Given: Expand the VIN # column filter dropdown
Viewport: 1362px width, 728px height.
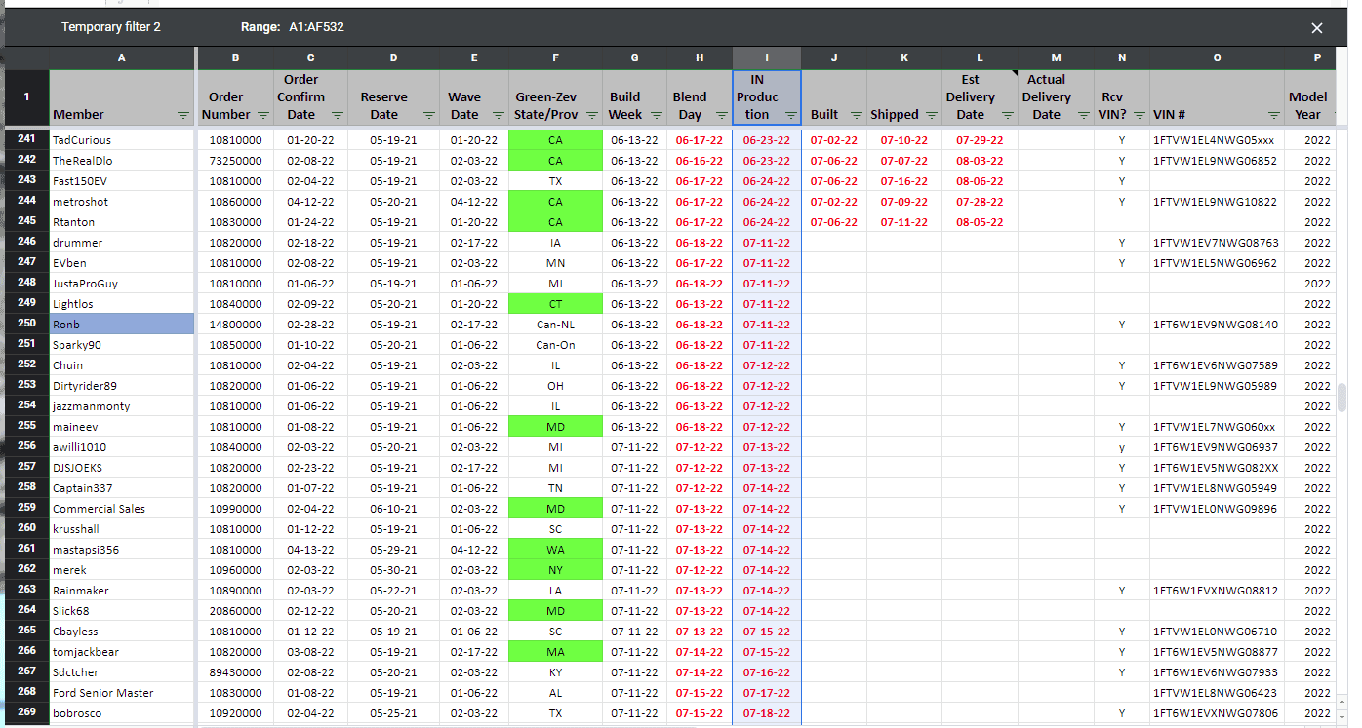Looking at the screenshot, I should pos(1272,115).
